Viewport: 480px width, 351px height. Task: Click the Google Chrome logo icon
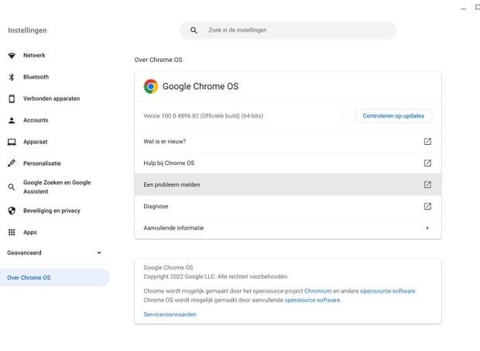[151, 86]
